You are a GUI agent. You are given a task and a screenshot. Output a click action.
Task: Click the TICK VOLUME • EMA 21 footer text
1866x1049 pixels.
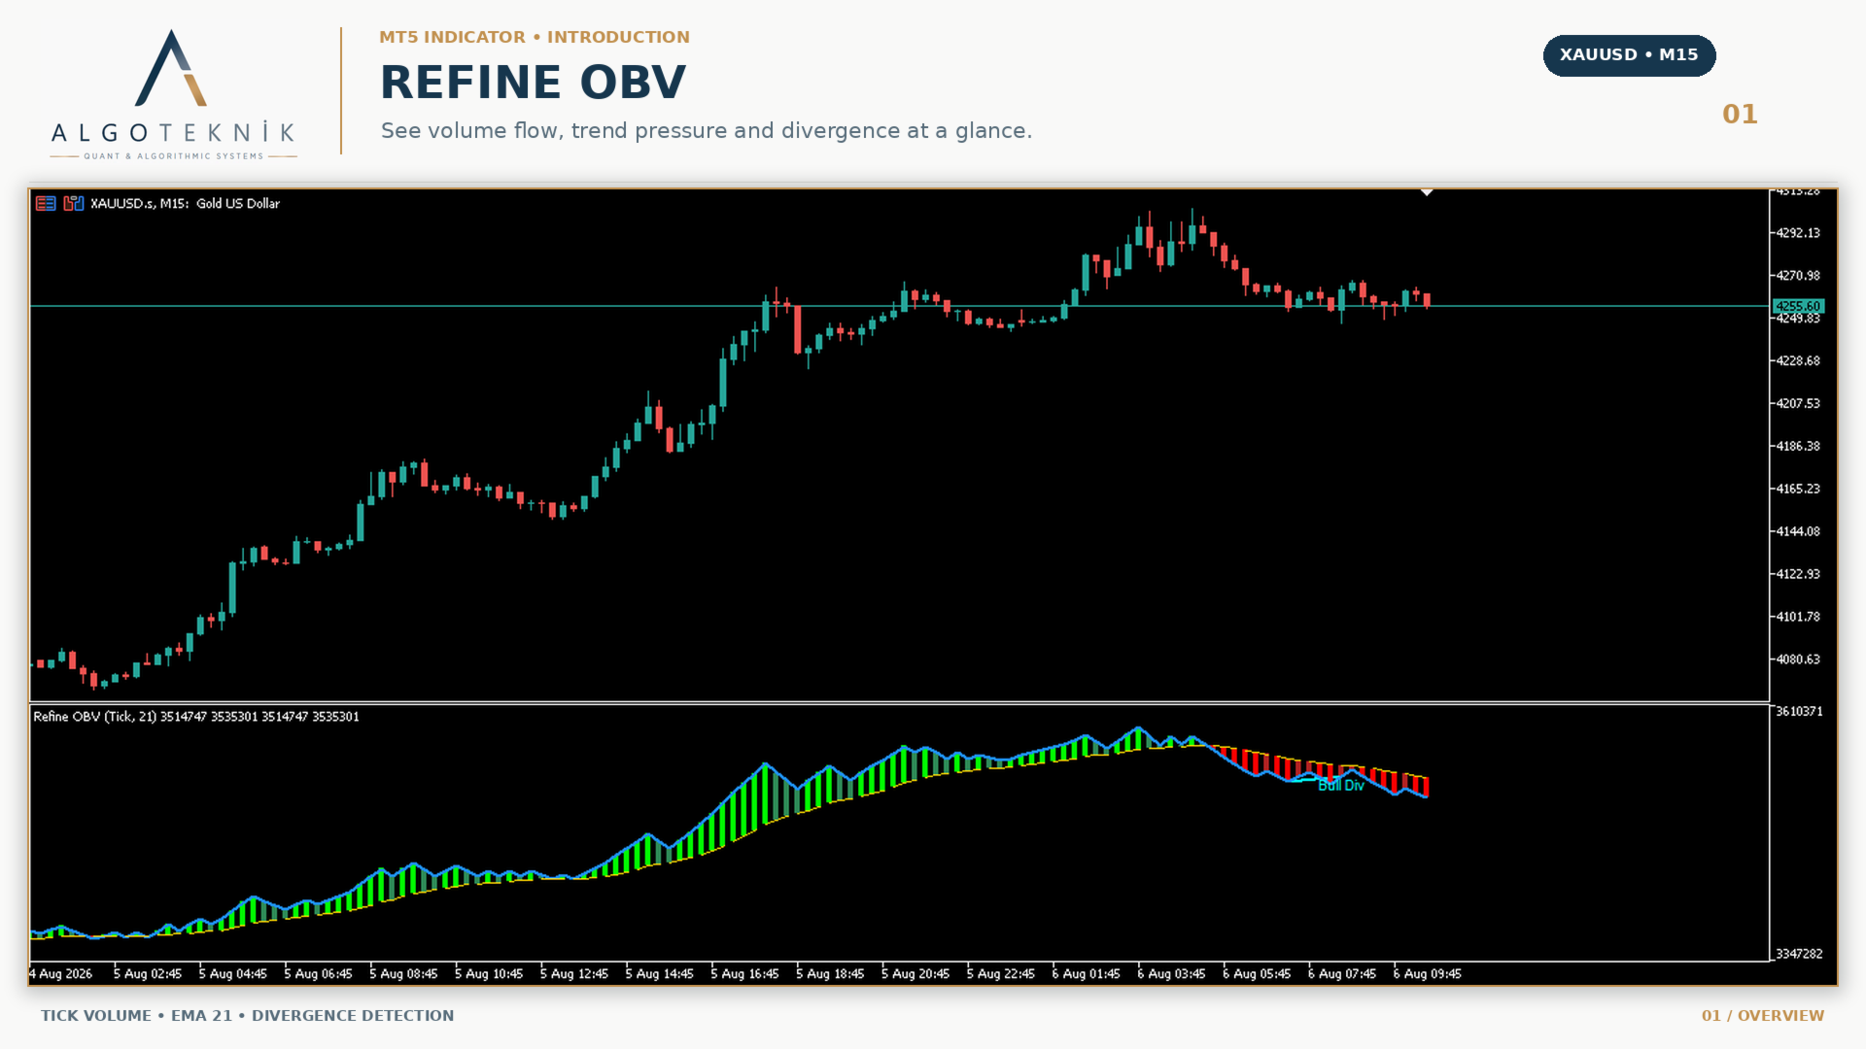pos(247,1015)
